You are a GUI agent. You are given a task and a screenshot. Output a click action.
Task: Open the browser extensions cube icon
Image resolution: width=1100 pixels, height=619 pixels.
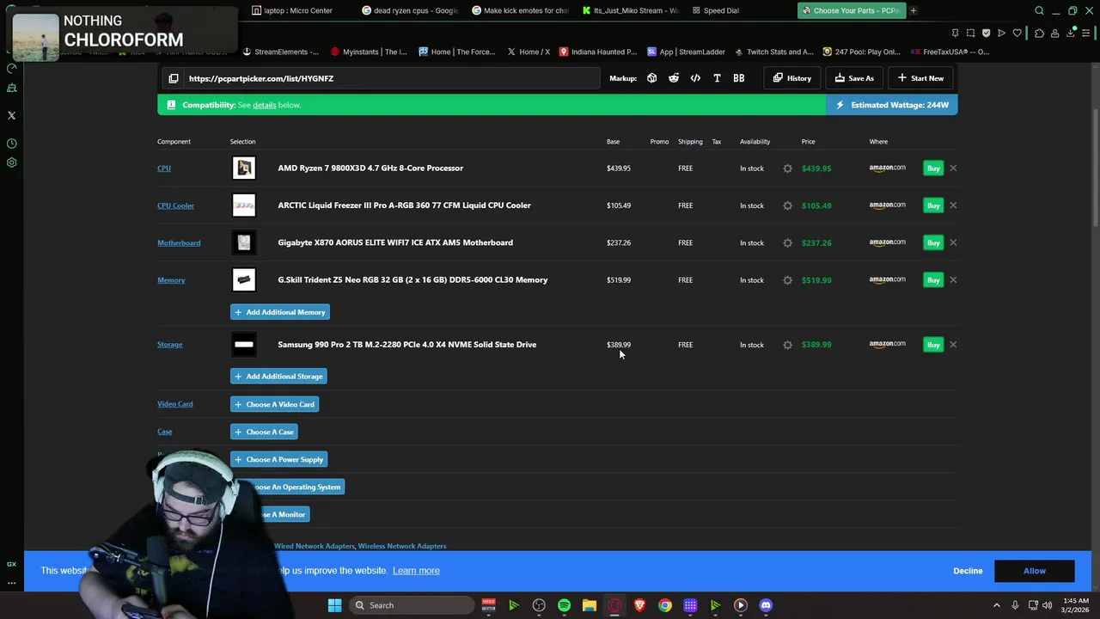(x=1039, y=33)
